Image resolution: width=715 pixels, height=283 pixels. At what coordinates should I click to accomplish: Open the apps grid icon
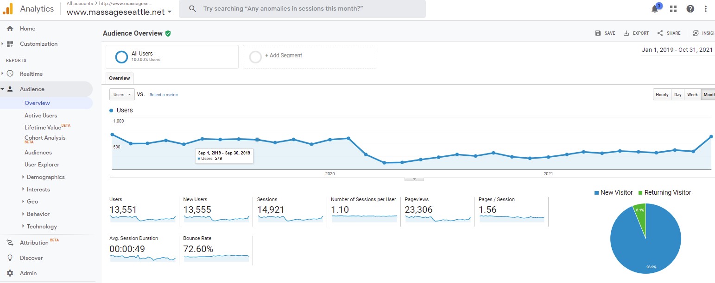click(673, 9)
